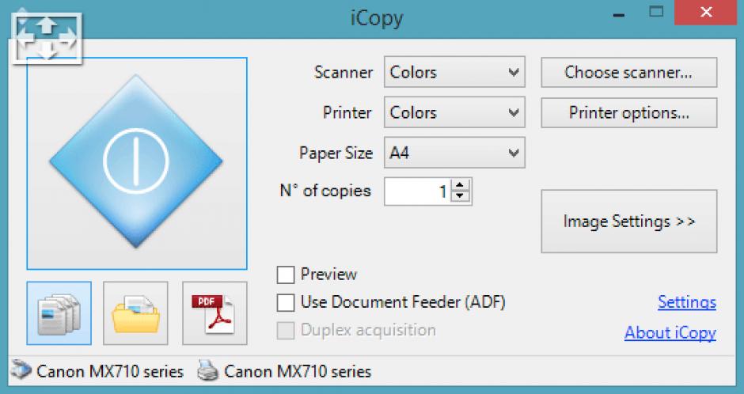The width and height of the screenshot is (744, 394).
Task: Enable the Preview checkbox
Action: click(286, 275)
